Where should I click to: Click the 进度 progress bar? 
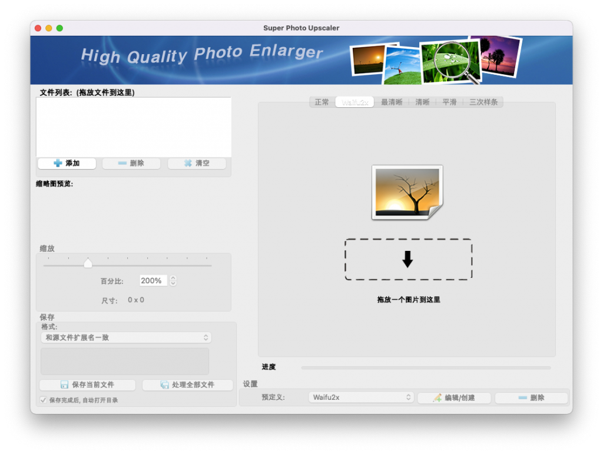[x=426, y=368]
